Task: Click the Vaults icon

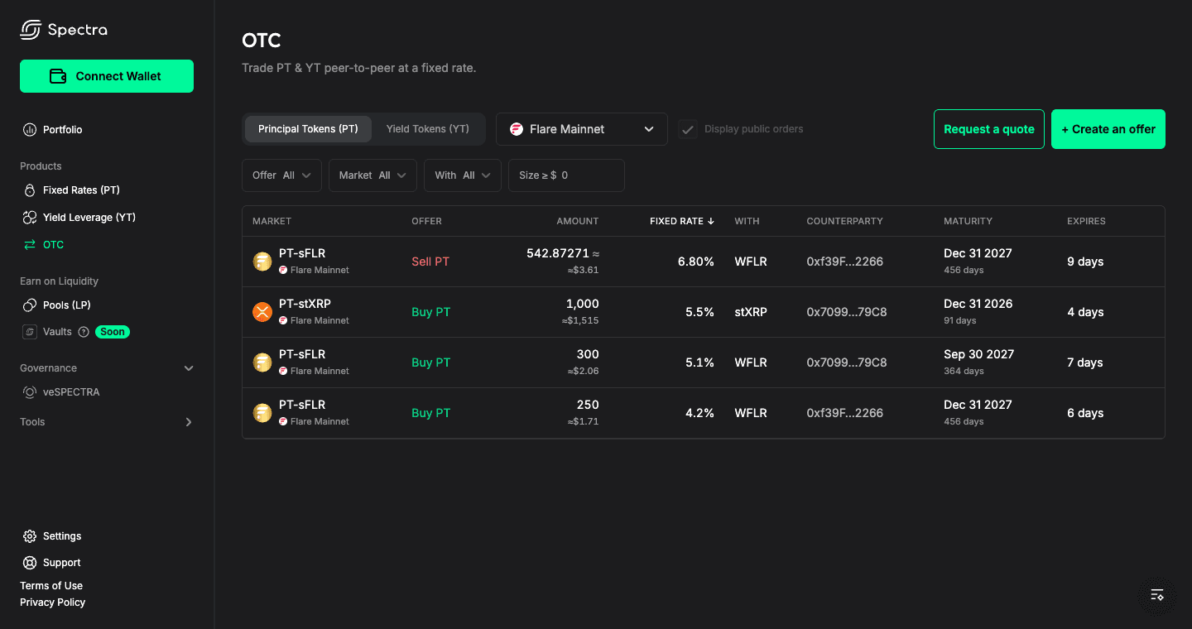Action: 30,332
